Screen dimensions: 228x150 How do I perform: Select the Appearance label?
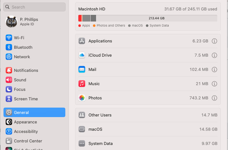25,122
